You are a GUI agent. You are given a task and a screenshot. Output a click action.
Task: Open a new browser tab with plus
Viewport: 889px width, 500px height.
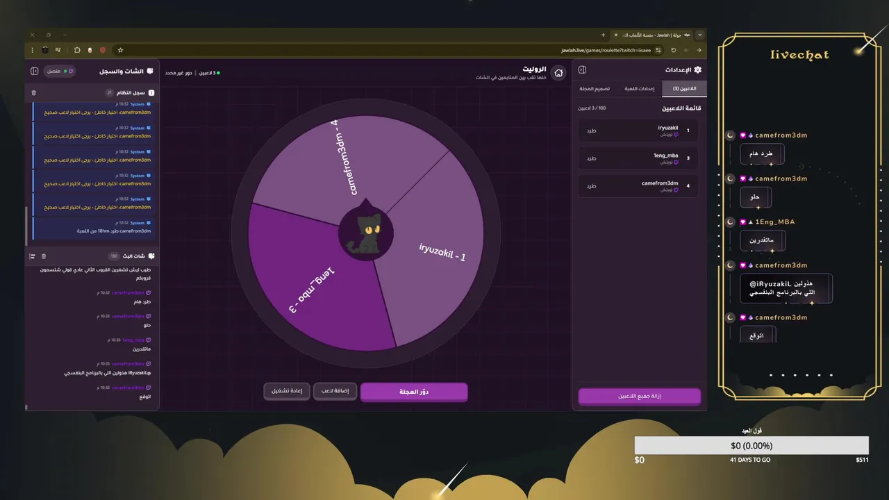[603, 35]
